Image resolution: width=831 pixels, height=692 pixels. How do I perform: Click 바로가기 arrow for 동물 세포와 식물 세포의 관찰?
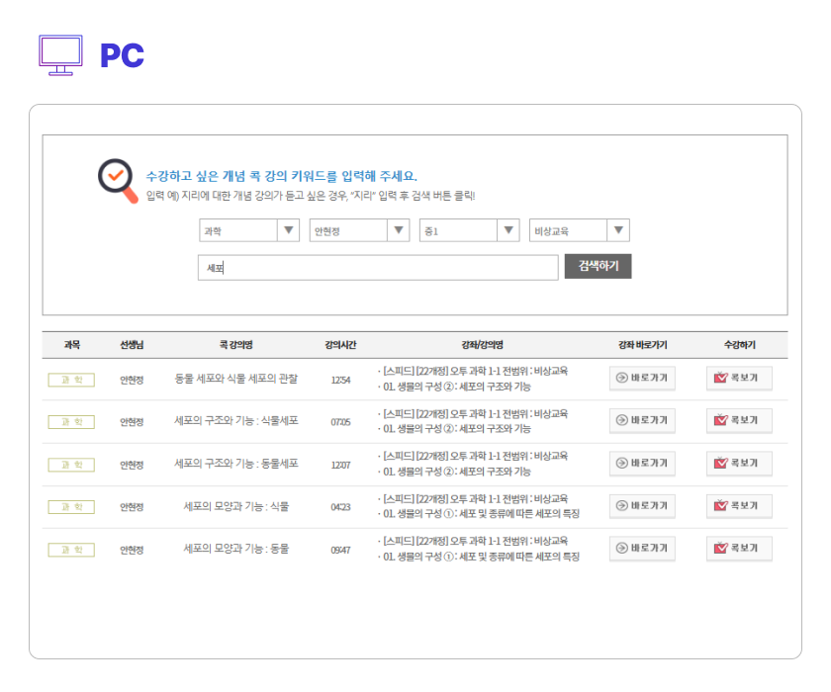[642, 378]
